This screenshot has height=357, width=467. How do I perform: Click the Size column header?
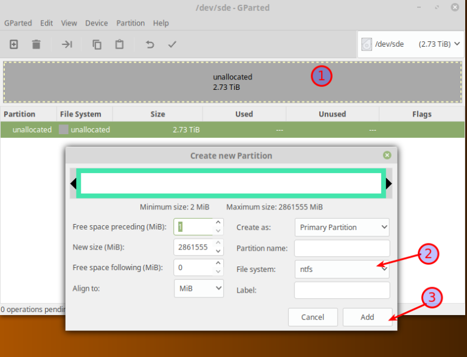click(157, 114)
